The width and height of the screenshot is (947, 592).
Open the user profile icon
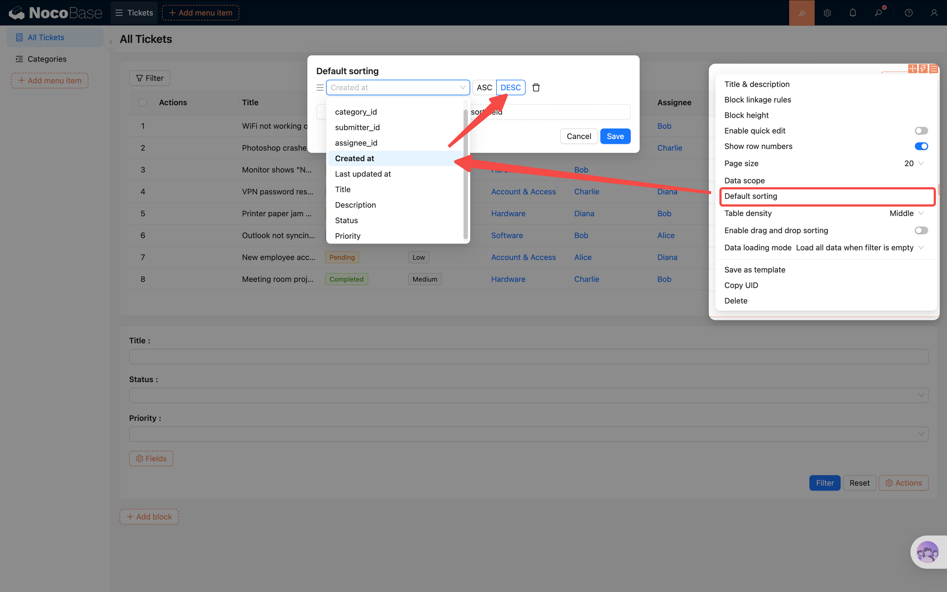pos(934,13)
